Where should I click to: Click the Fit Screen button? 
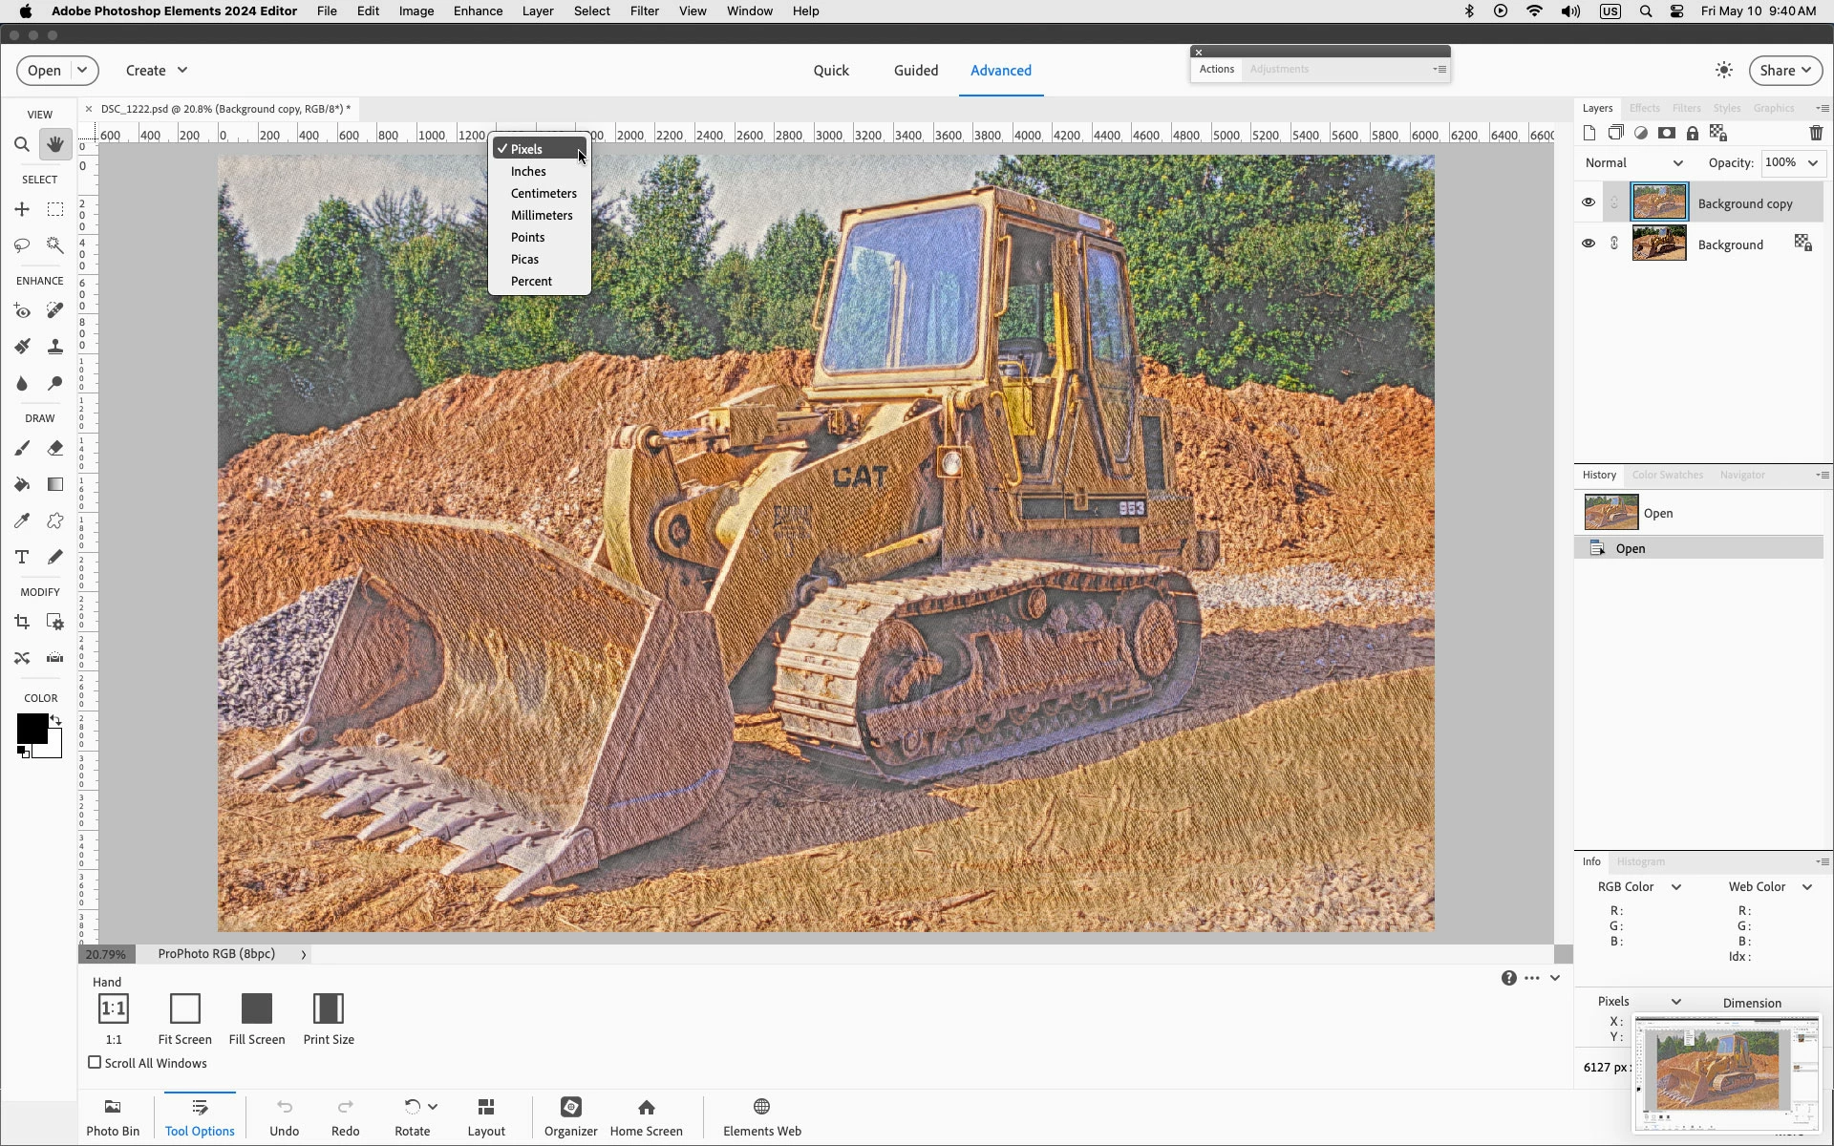184,1018
